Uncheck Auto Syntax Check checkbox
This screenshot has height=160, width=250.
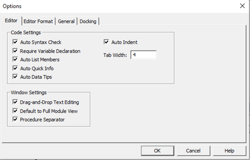point(15,42)
